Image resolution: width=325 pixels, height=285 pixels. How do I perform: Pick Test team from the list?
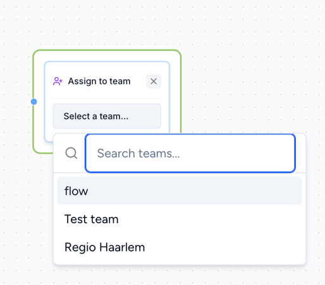click(x=180, y=219)
